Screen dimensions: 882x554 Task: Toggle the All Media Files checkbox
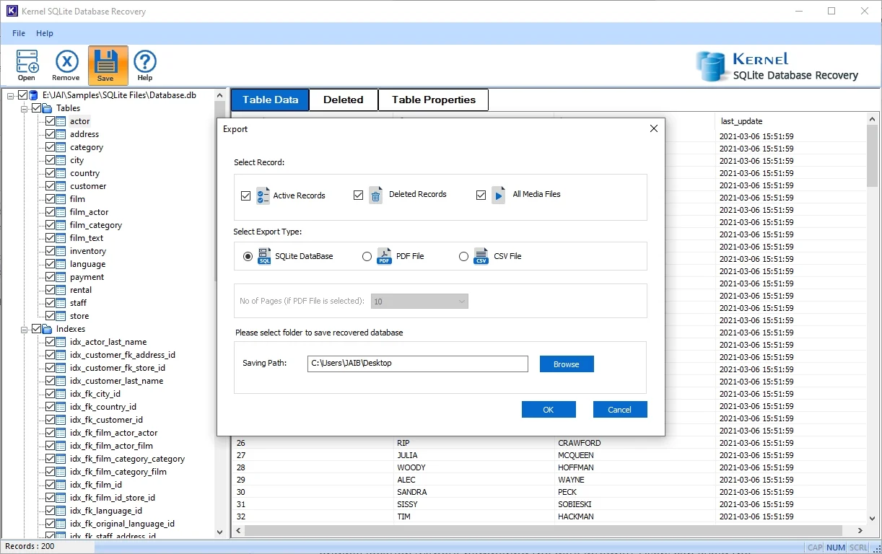point(481,195)
